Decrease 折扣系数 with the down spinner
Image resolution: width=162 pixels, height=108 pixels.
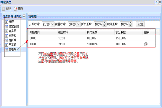coord(105,26)
